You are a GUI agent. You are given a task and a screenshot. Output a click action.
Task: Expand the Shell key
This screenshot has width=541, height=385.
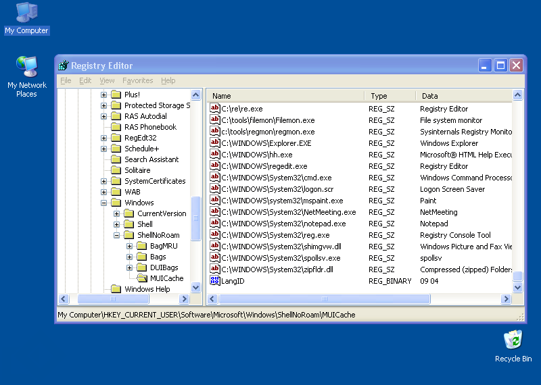pos(116,224)
